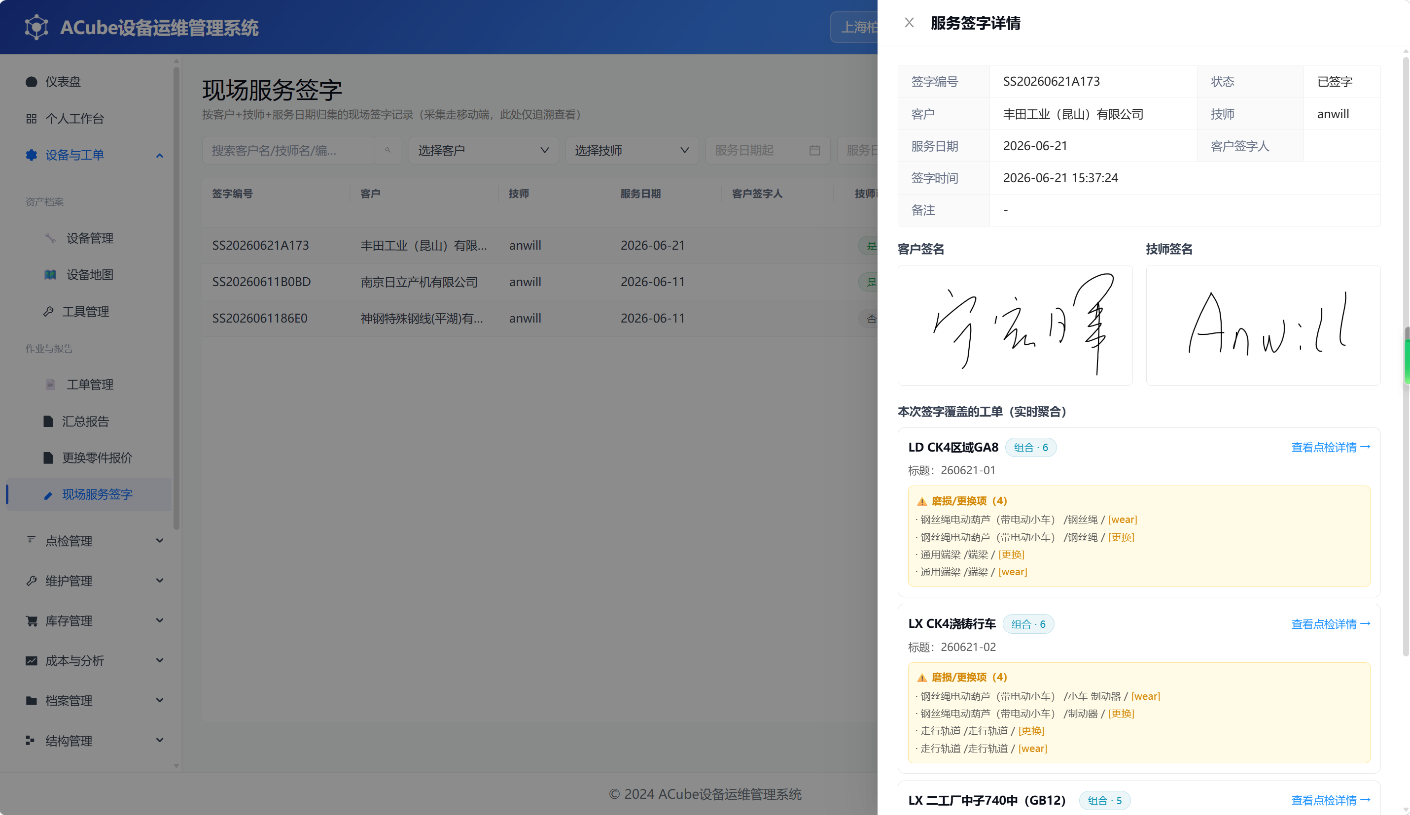This screenshot has height=815, width=1410.
Task: Click the ACube hexagon logo icon
Action: click(36, 27)
